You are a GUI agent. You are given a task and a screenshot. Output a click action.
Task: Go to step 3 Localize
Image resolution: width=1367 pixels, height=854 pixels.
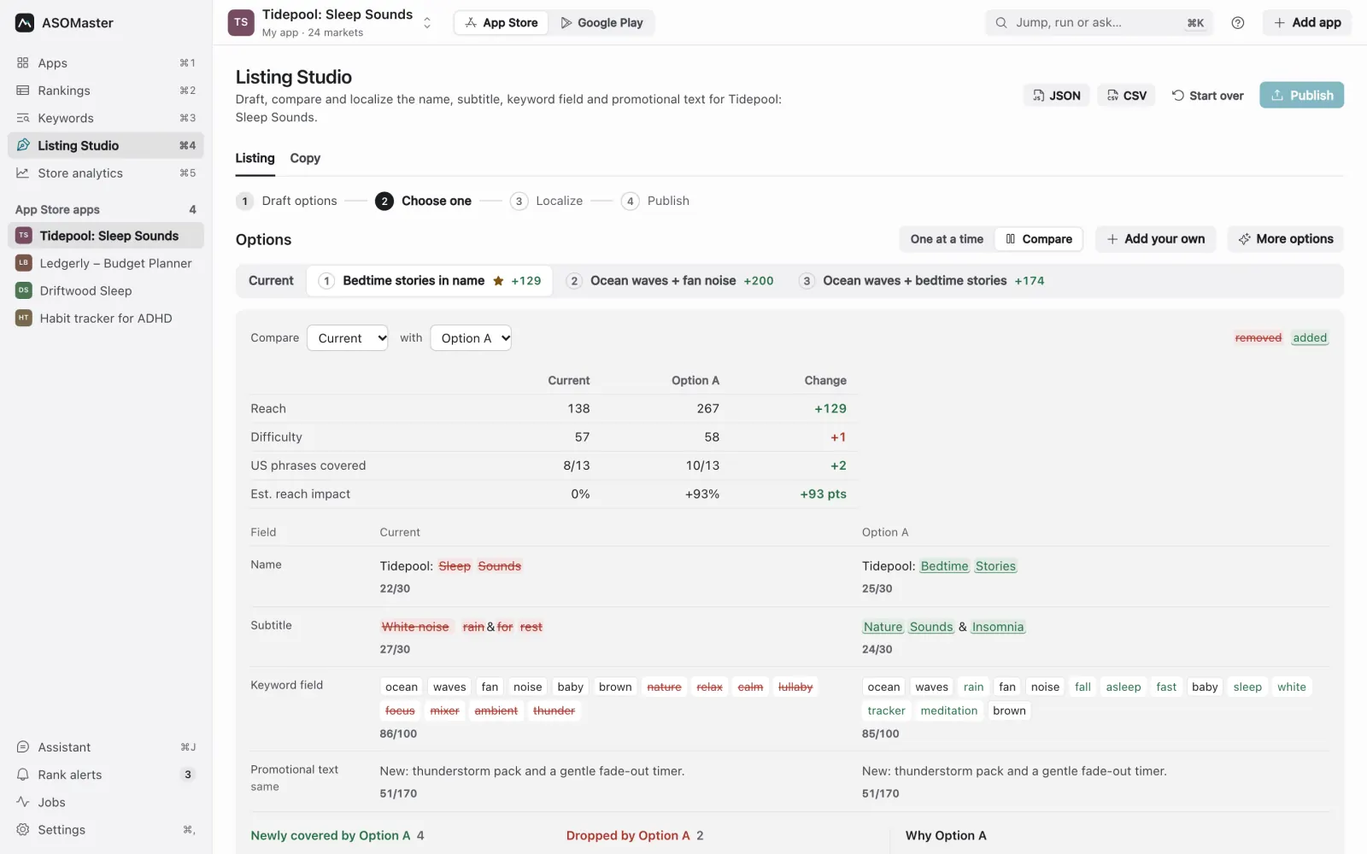[x=547, y=201]
